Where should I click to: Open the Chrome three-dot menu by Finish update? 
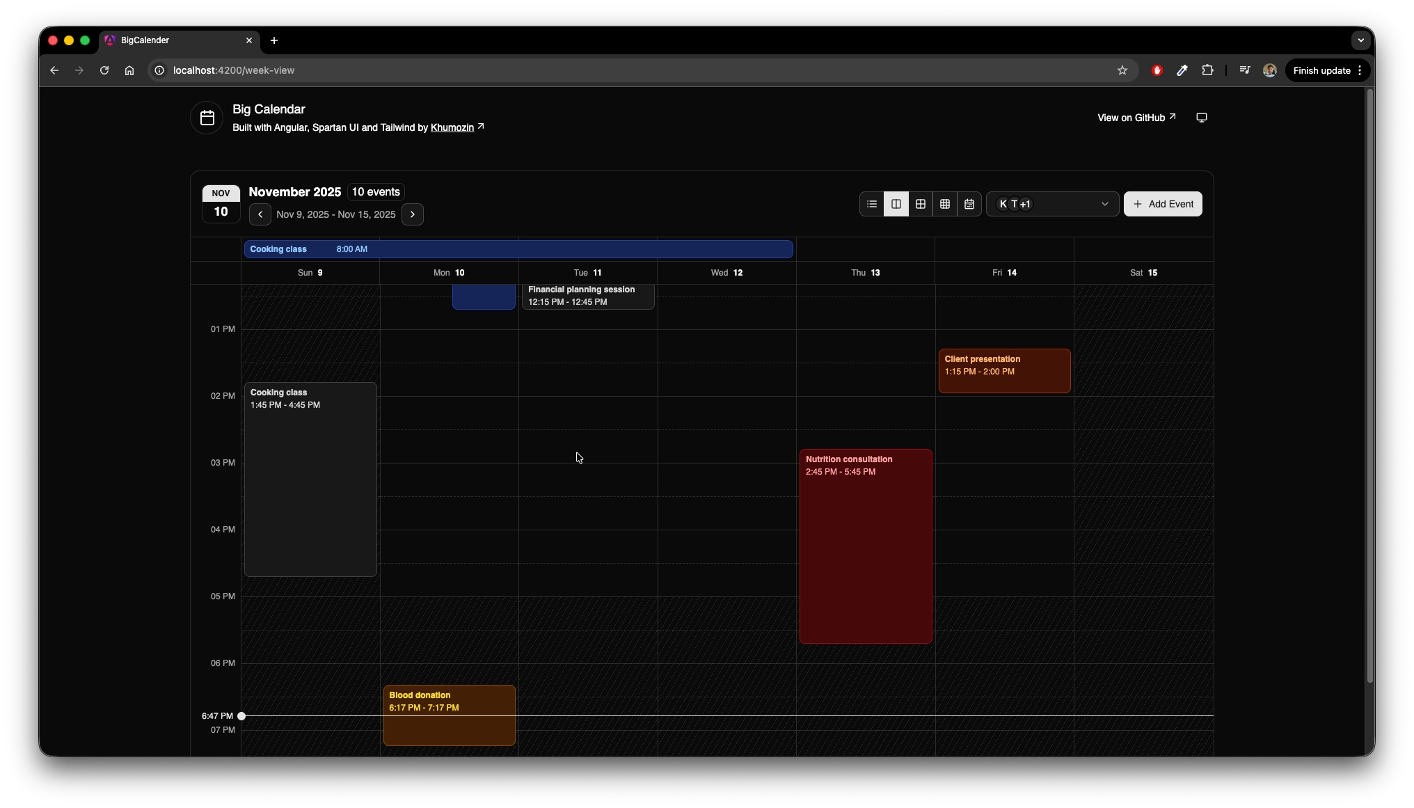pyautogui.click(x=1360, y=70)
